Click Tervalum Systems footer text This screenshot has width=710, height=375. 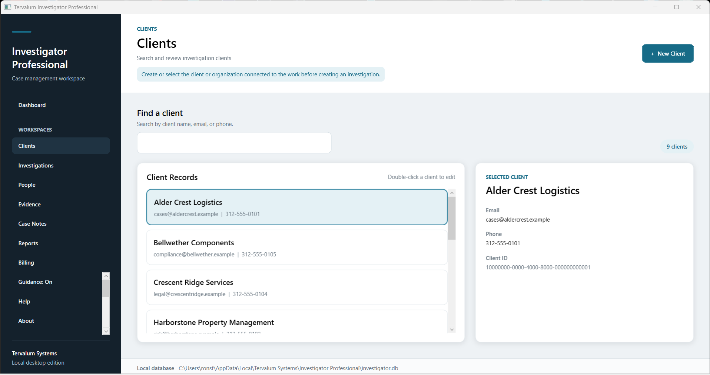(34, 353)
